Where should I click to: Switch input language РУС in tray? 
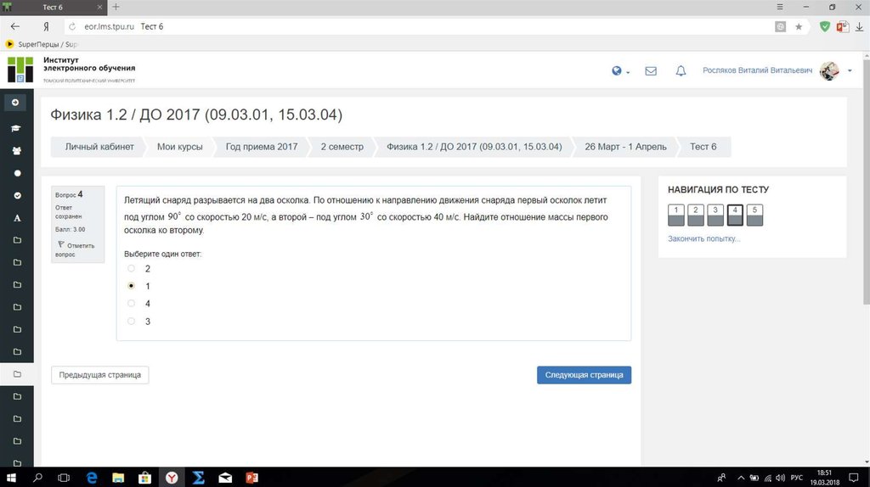coord(797,478)
